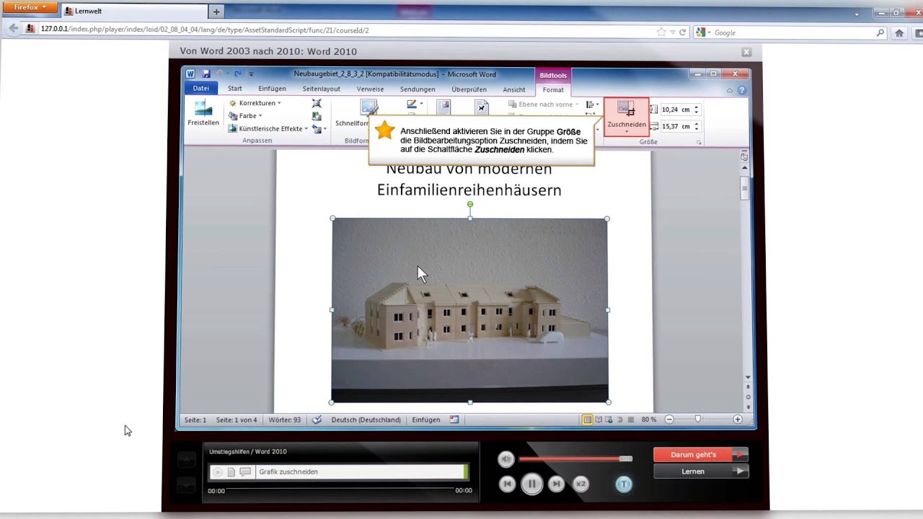Open the Größe dialog launcher
Viewport: 923px width, 519px height.
click(699, 143)
